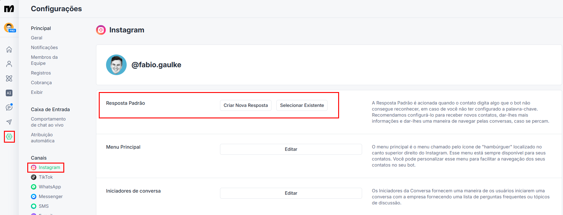Open Geral settings
563x215 pixels.
pos(37,38)
